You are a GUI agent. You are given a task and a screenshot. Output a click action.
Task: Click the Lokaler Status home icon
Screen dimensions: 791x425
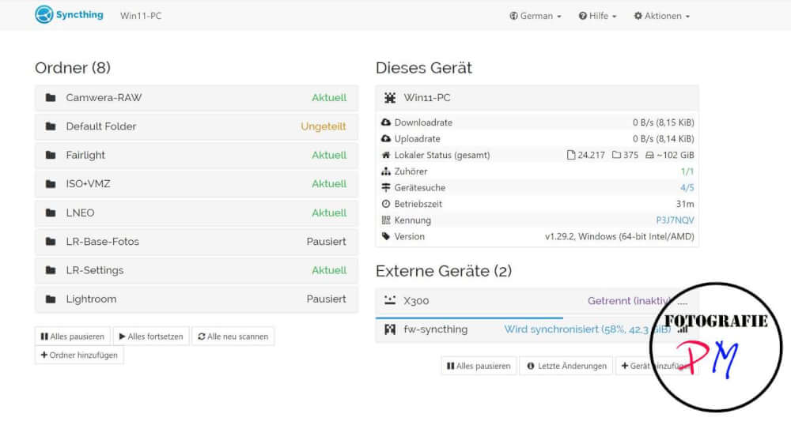tap(386, 155)
